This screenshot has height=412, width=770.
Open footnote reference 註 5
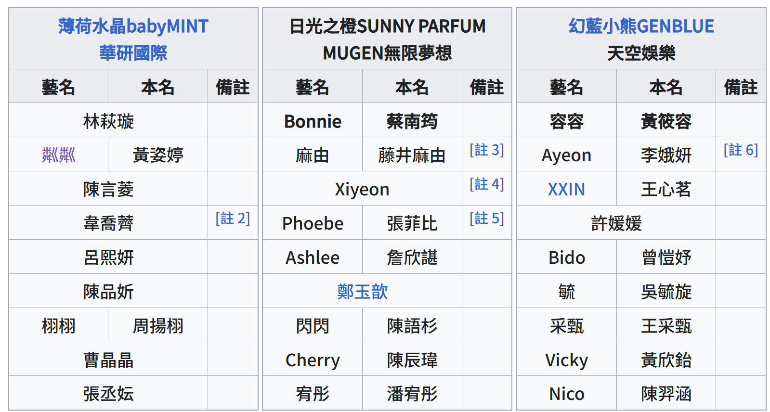[x=487, y=218]
